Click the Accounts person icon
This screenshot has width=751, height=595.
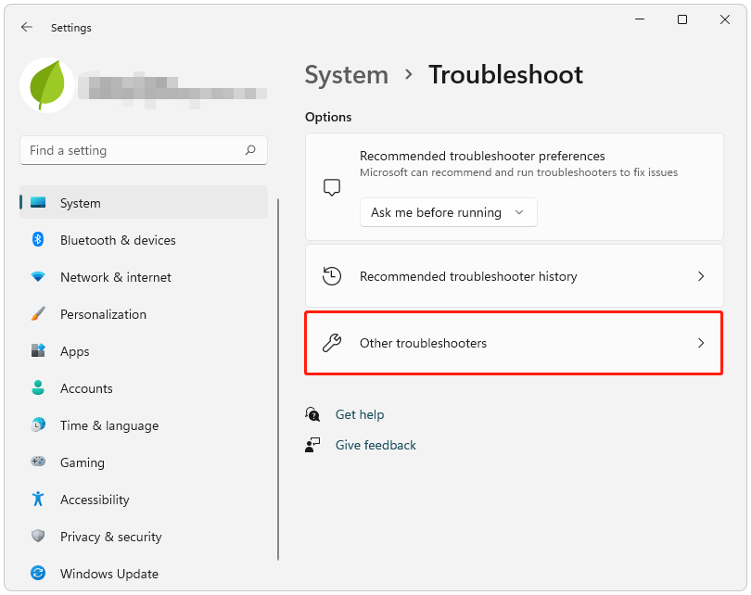38,387
